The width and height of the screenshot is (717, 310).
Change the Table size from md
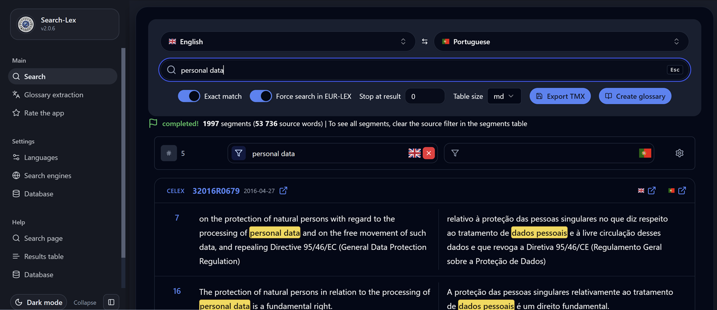tap(504, 96)
